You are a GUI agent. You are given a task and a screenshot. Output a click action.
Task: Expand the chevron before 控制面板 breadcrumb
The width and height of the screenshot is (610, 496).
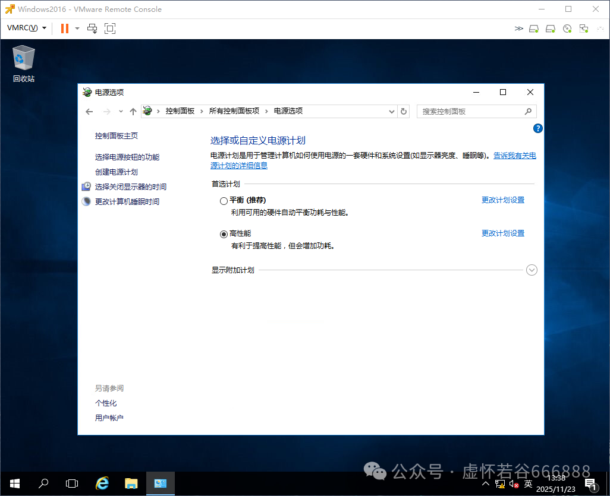(158, 112)
